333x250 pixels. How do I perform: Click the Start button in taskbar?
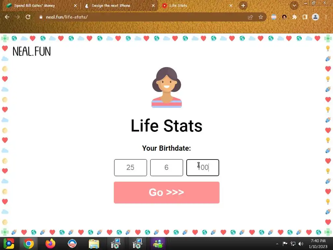pos(9,243)
